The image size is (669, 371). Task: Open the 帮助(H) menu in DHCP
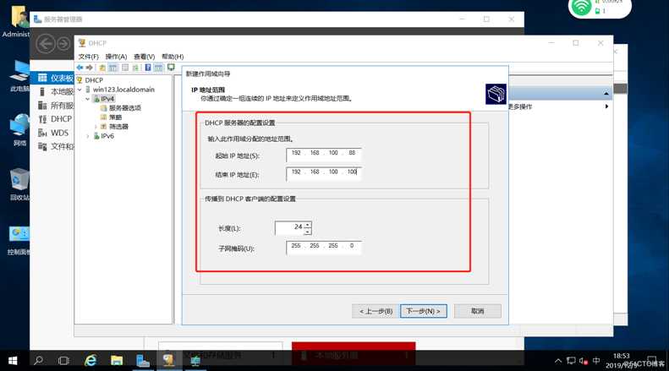[173, 57]
